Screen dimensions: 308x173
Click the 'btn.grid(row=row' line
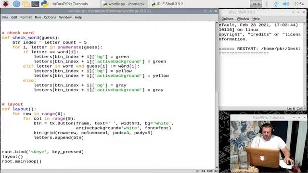click(93, 133)
